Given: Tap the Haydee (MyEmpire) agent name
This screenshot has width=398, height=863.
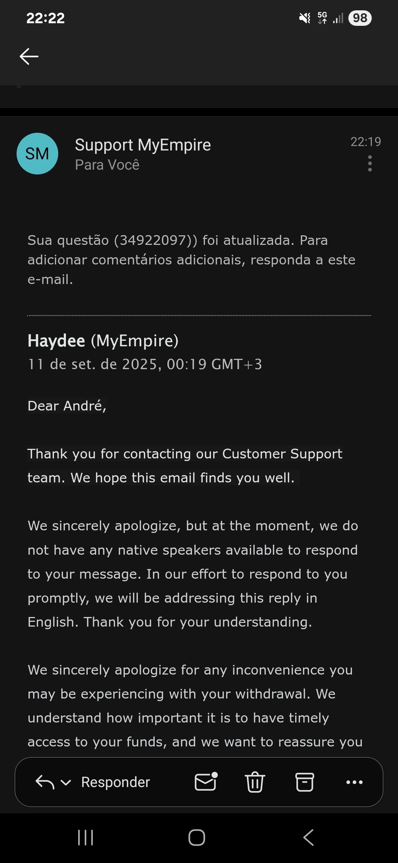Looking at the screenshot, I should tap(103, 340).
